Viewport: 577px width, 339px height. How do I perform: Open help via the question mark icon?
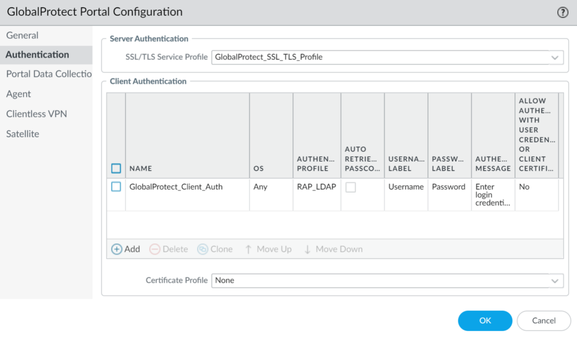click(x=564, y=11)
